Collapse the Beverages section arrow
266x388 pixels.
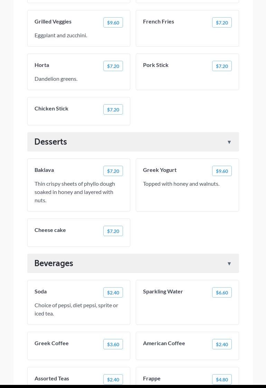coord(229,263)
